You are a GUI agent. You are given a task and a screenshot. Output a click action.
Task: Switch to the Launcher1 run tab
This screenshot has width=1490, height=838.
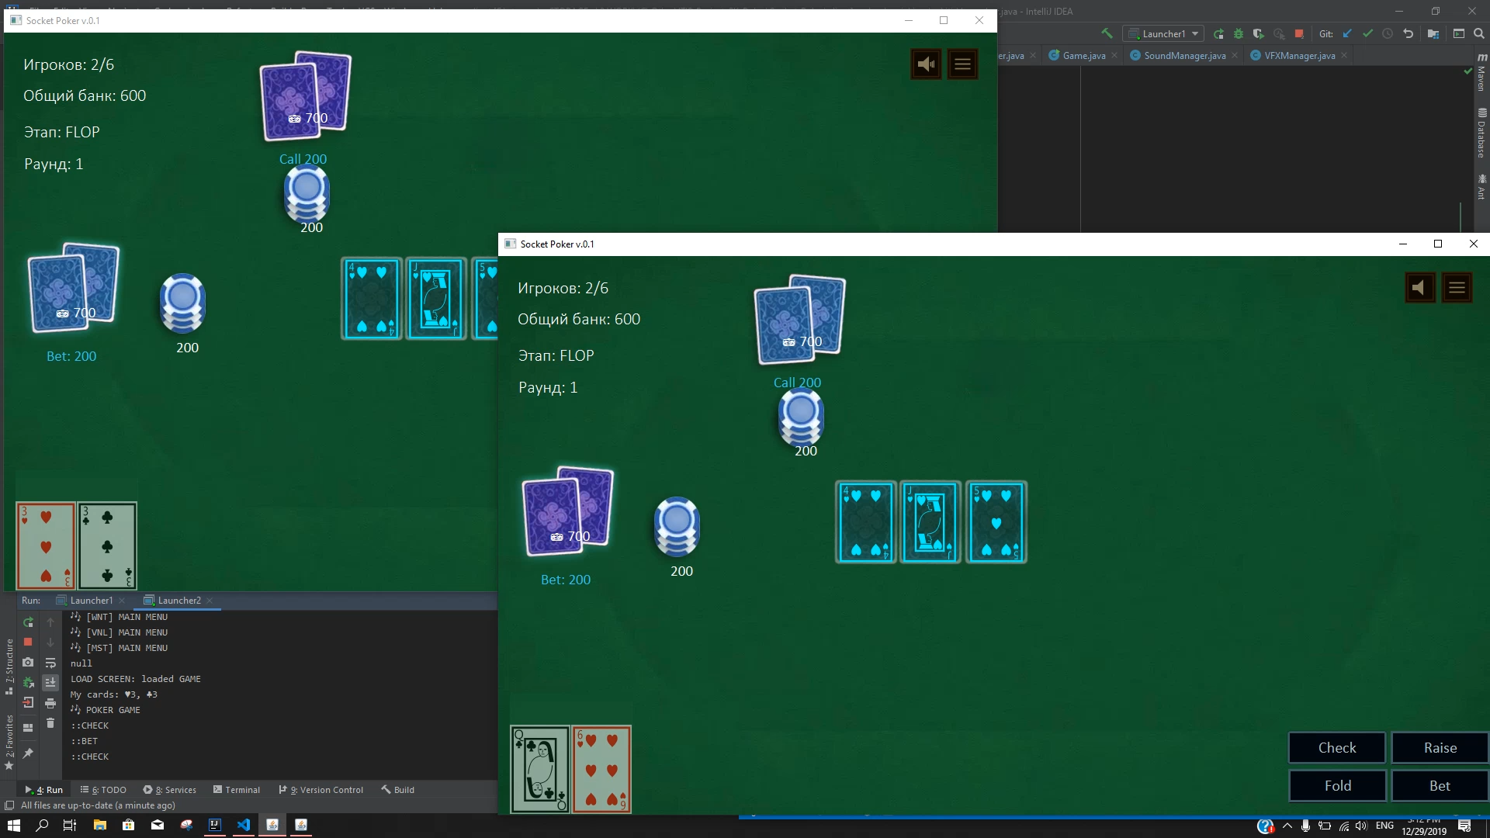(91, 601)
